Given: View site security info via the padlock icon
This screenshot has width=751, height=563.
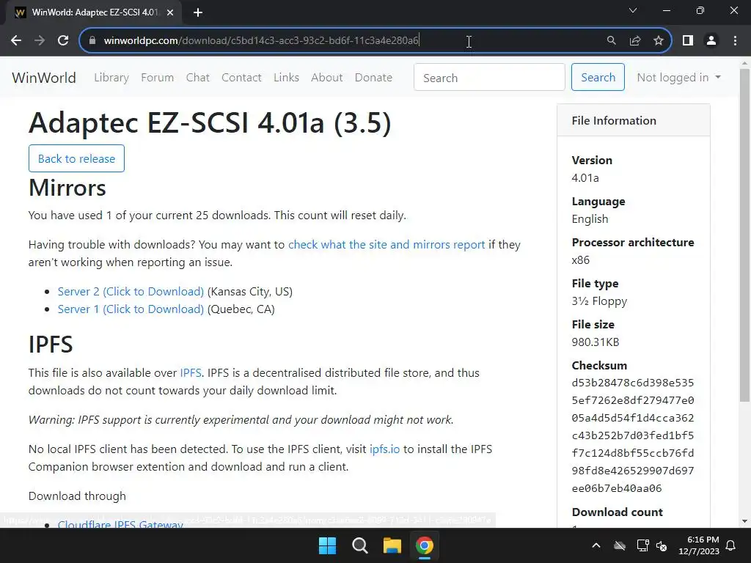Looking at the screenshot, I should coord(92,41).
